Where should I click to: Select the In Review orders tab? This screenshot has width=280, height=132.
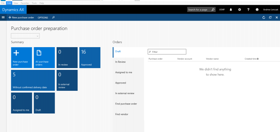click(128, 62)
